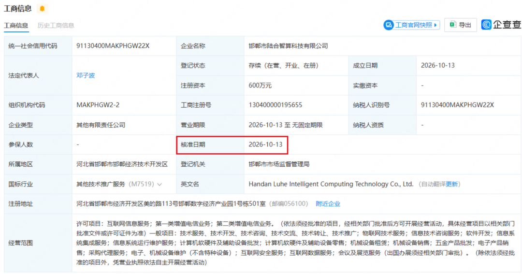Click company type 其他有限责任公司
Screen dimensions: 522x274
point(101,125)
